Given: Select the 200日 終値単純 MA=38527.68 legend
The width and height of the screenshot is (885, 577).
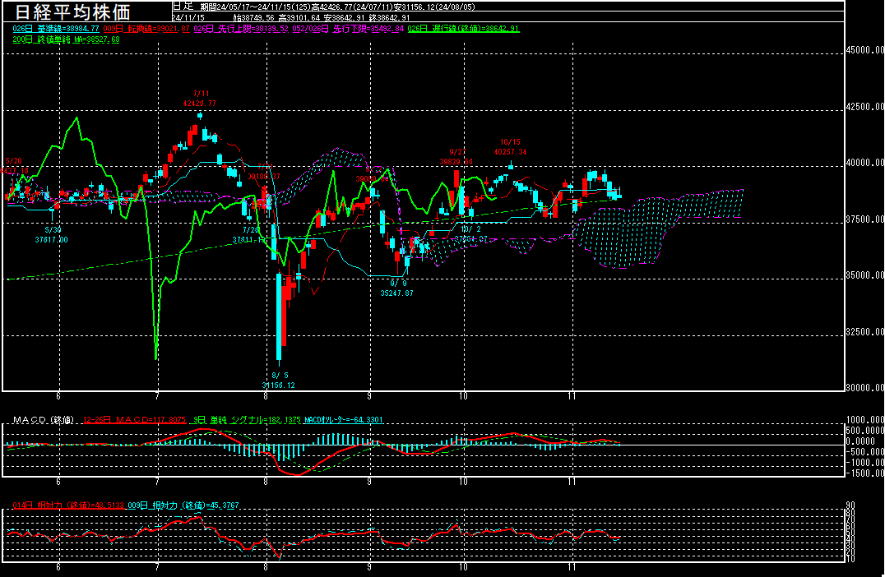Looking at the screenshot, I should pos(66,39).
